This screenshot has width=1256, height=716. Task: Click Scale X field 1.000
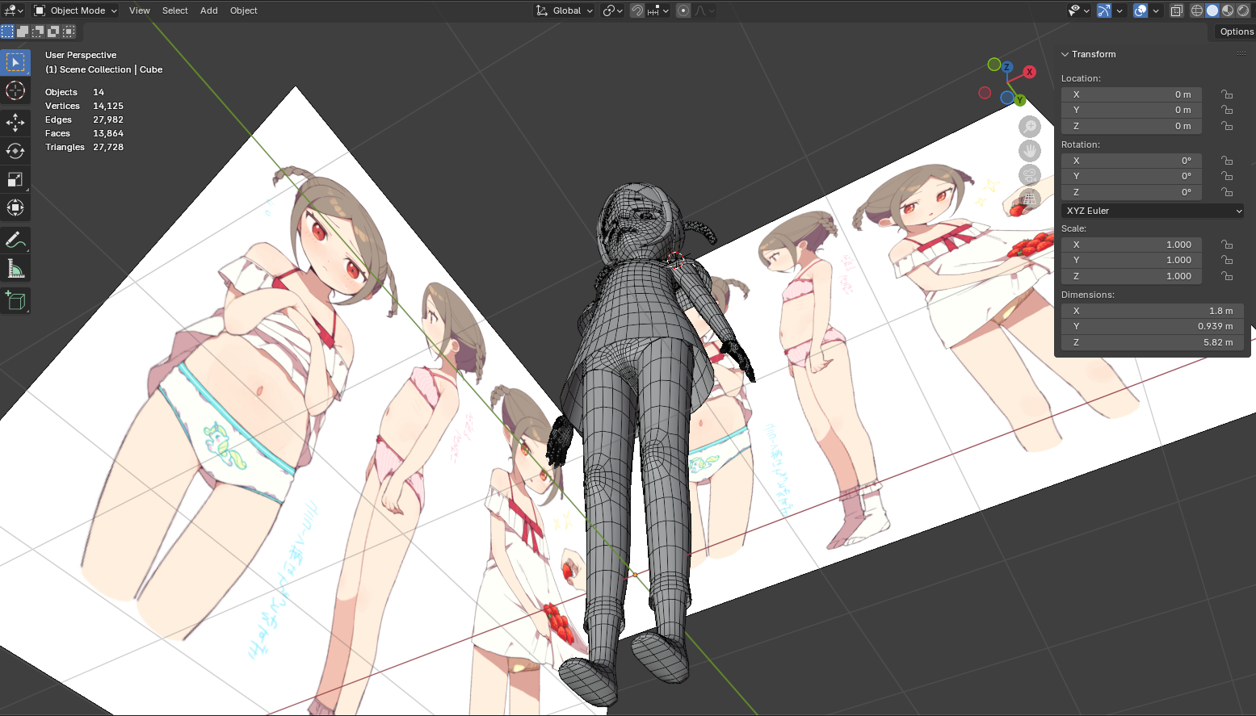pos(1132,245)
